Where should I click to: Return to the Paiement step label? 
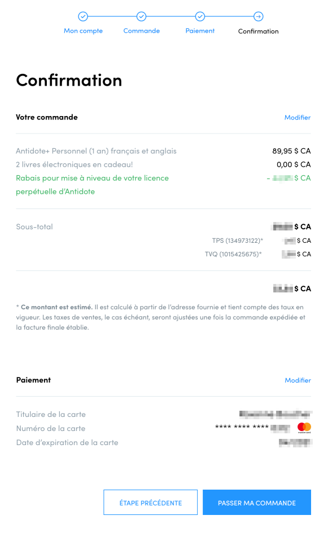(x=200, y=31)
